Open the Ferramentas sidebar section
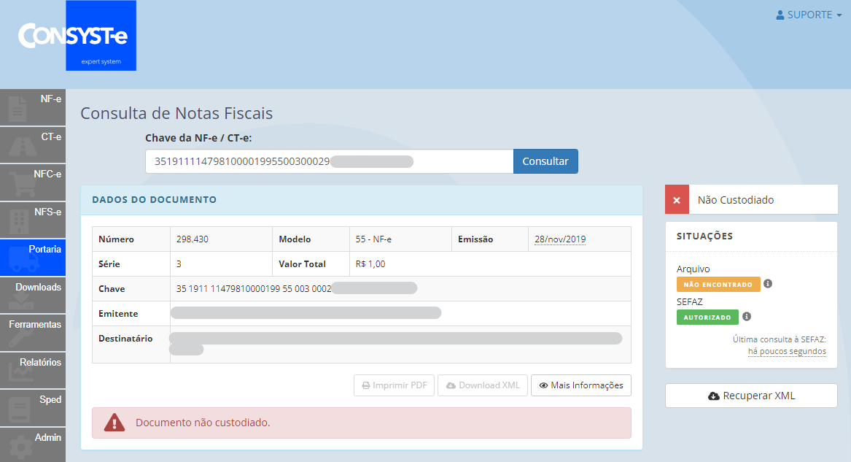The height and width of the screenshot is (462, 851). pyautogui.click(x=33, y=332)
